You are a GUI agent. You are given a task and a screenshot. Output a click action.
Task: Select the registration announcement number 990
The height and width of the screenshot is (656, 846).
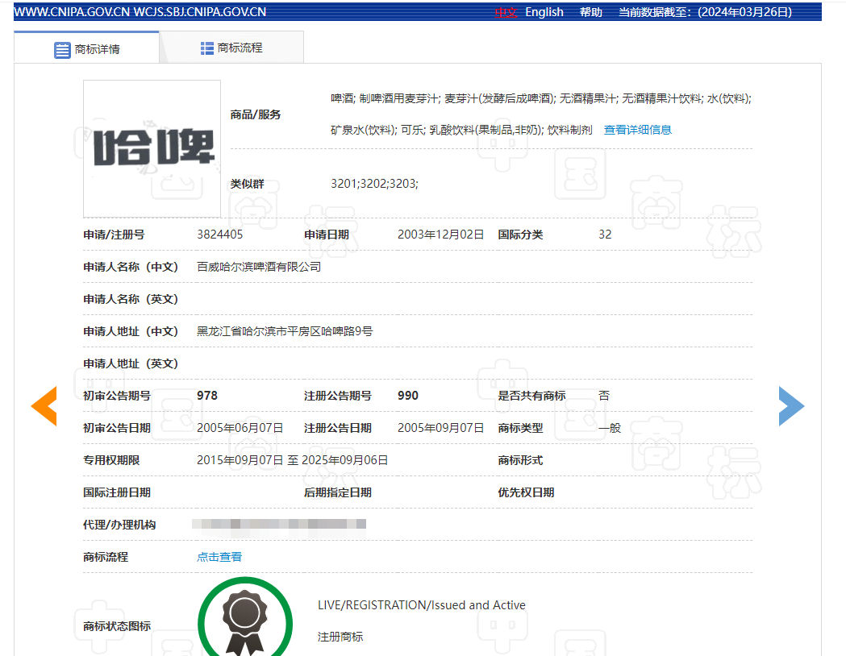[x=408, y=396]
